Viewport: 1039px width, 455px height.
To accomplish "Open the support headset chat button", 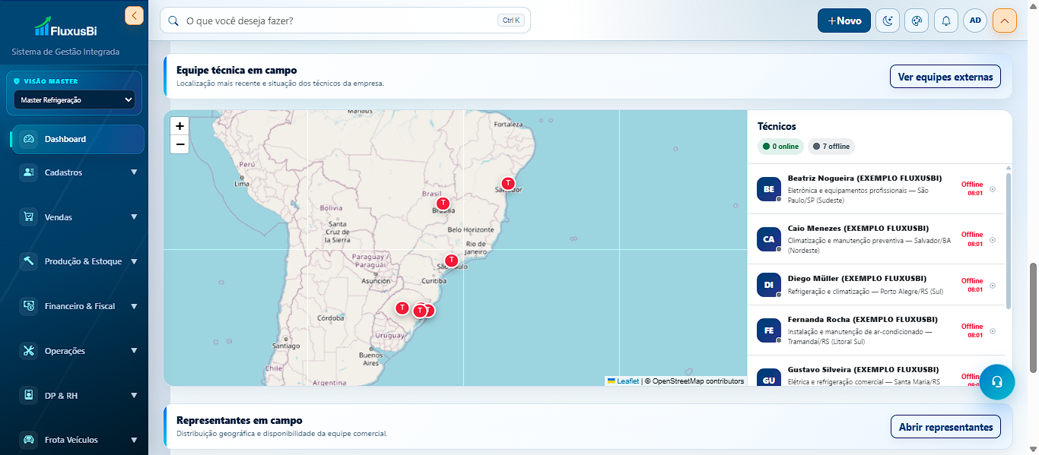I will (x=997, y=382).
